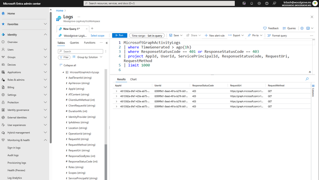Open Queries button at top right
This screenshot has height=180, width=319.
coord(289,28)
